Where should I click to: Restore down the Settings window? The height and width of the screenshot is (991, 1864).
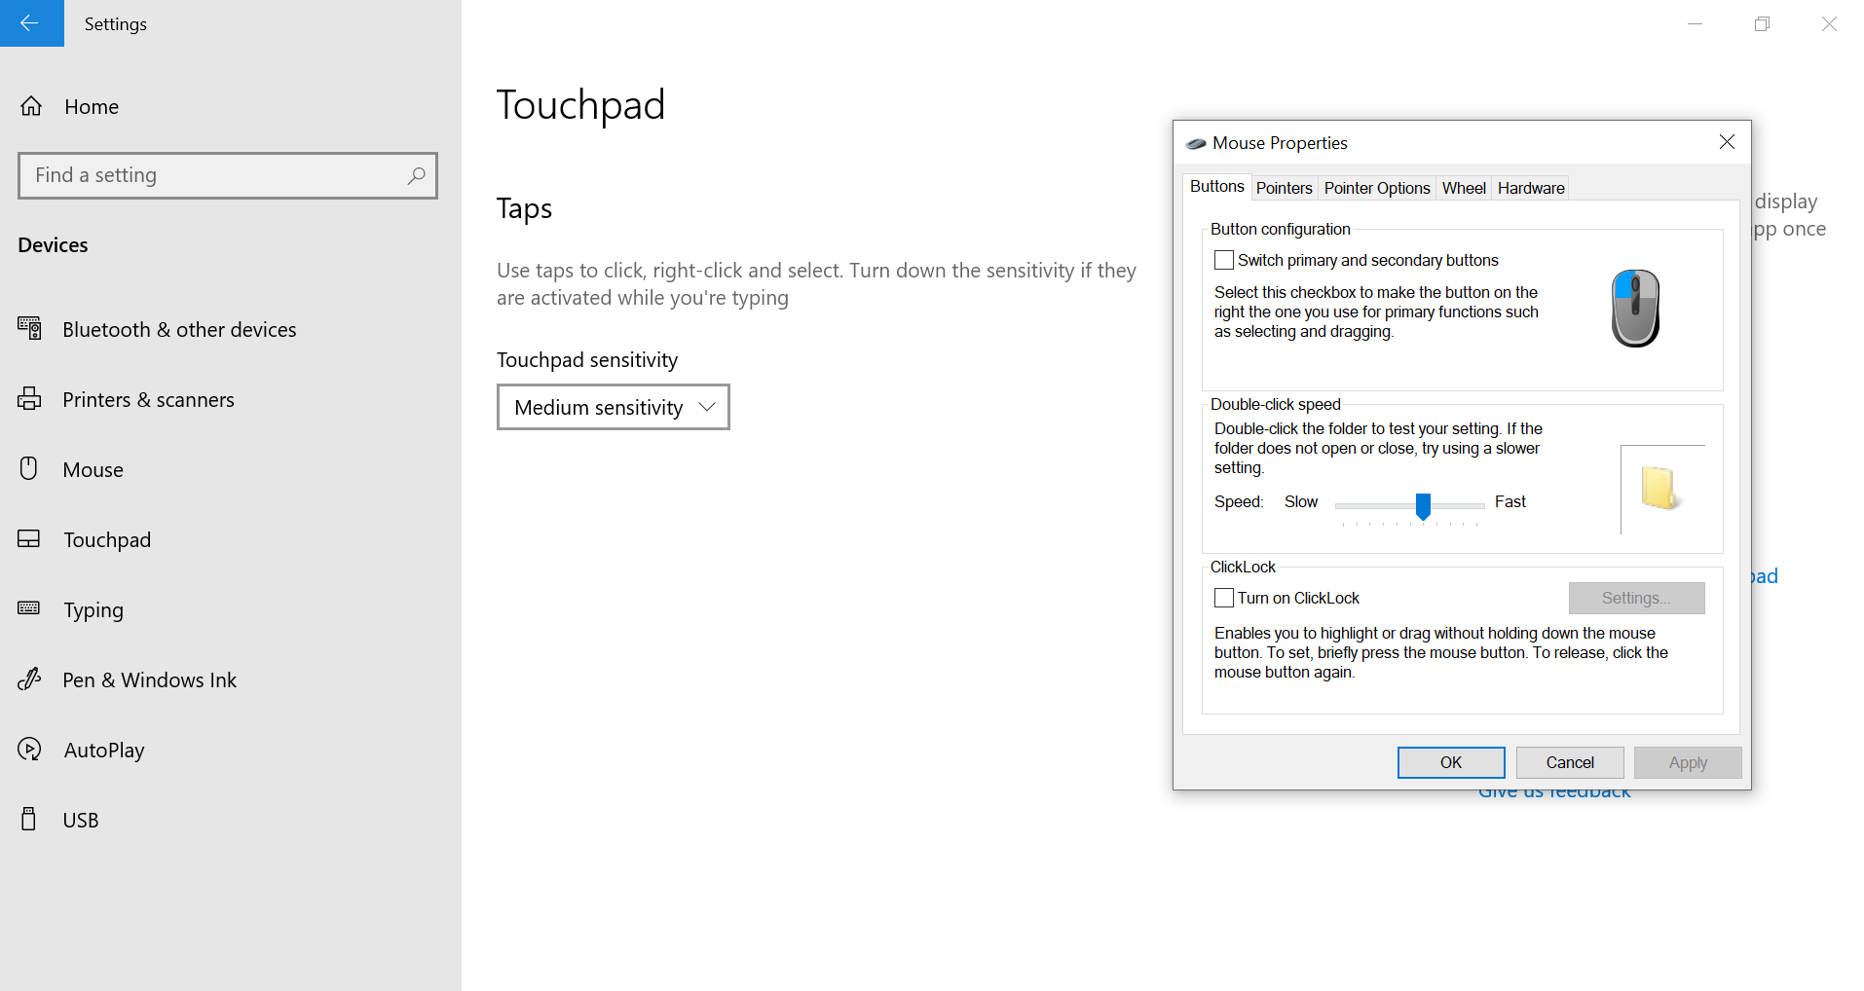click(1762, 23)
